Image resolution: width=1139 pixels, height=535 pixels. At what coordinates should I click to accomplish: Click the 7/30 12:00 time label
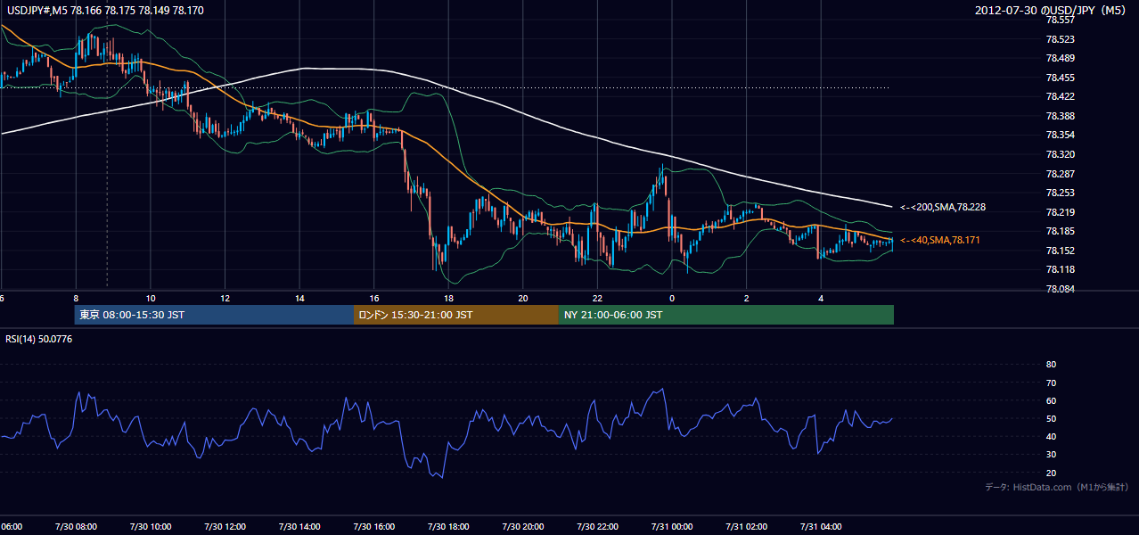click(225, 526)
